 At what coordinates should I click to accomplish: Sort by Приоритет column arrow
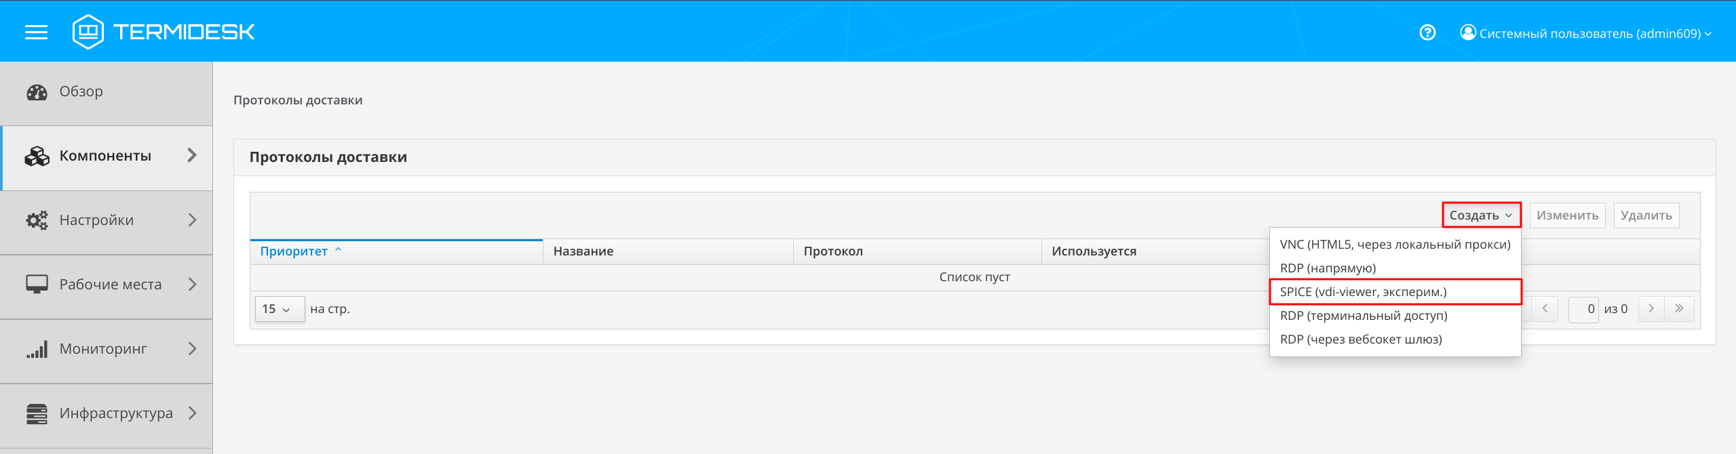click(x=338, y=250)
